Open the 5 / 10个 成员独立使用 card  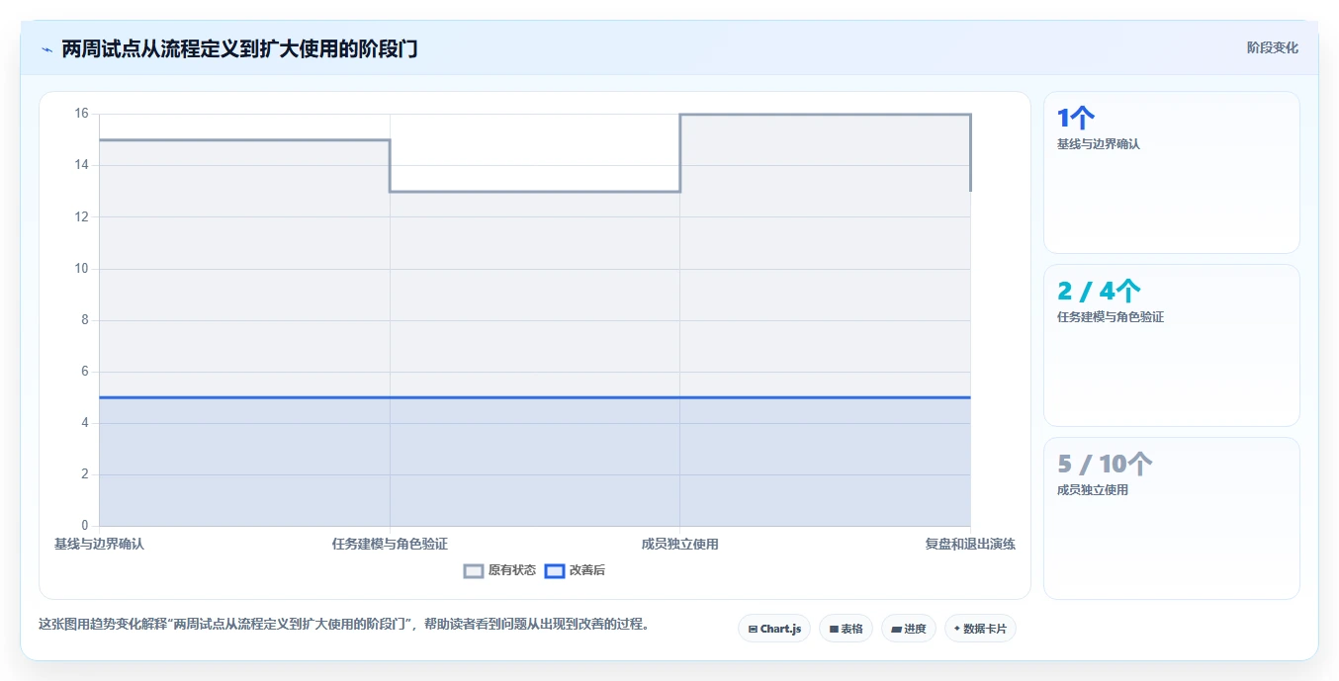[1171, 519]
